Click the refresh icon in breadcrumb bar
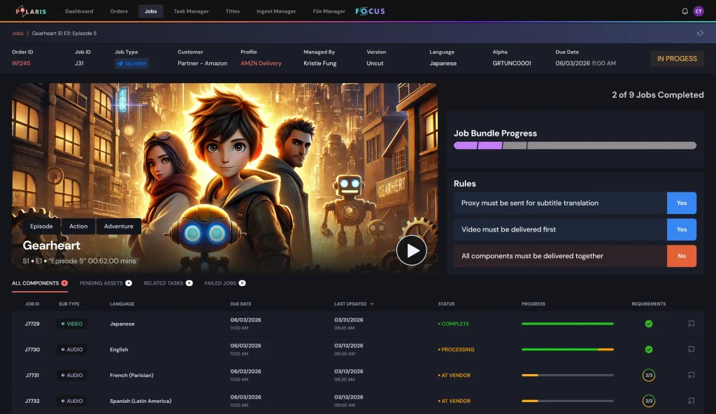 pyautogui.click(x=700, y=33)
